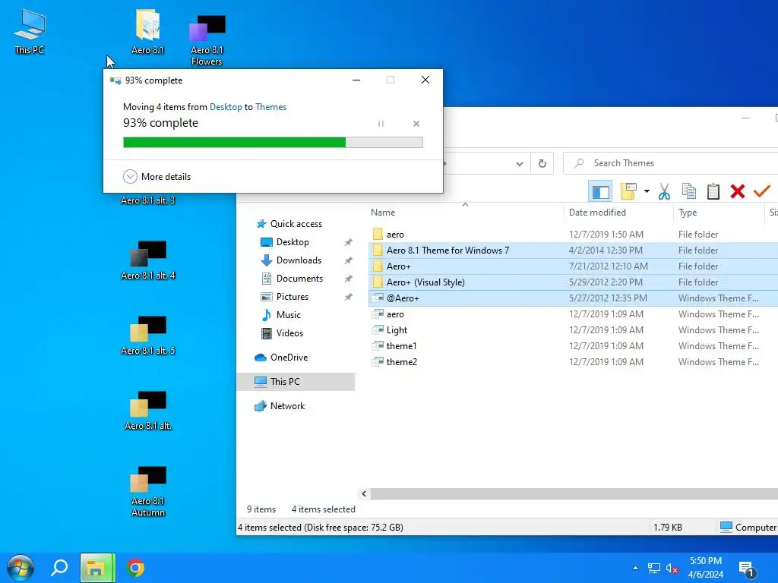Click the pin icon beside Desktop
Image resolution: width=778 pixels, height=583 pixels.
point(348,242)
